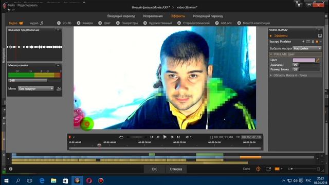
Task: Open the Исходящий переход tab
Action: [x=208, y=16]
